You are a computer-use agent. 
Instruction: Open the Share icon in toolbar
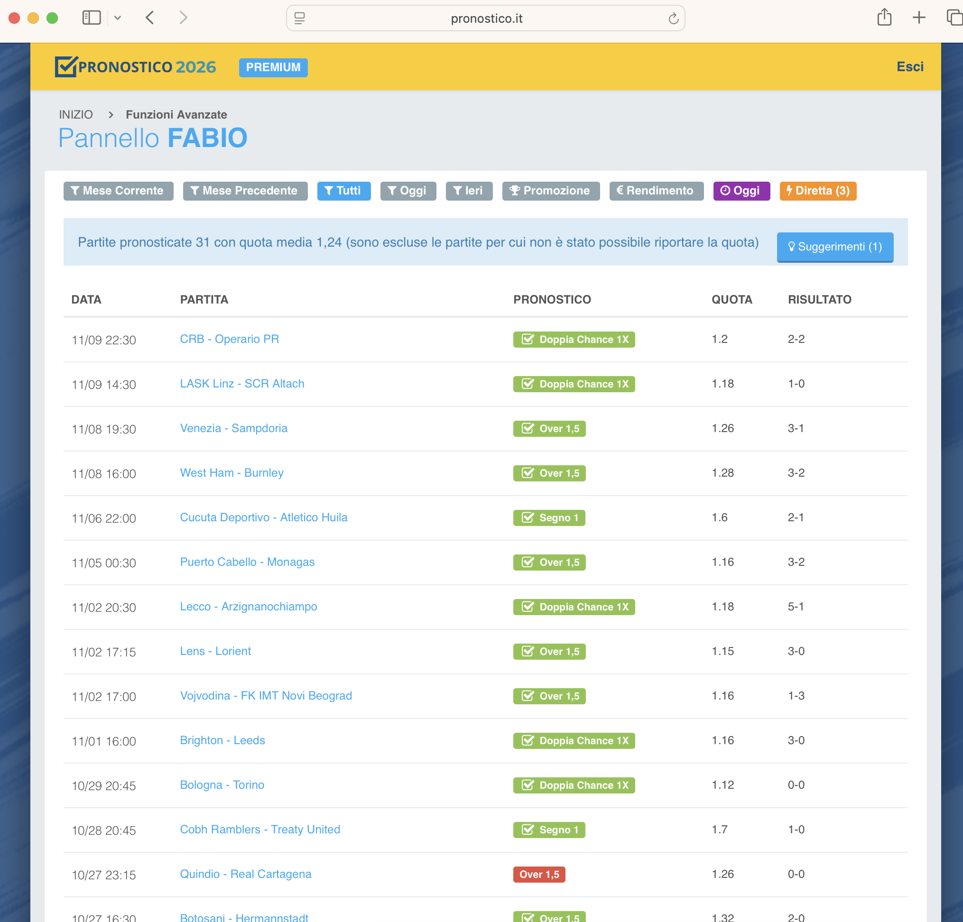tap(884, 18)
